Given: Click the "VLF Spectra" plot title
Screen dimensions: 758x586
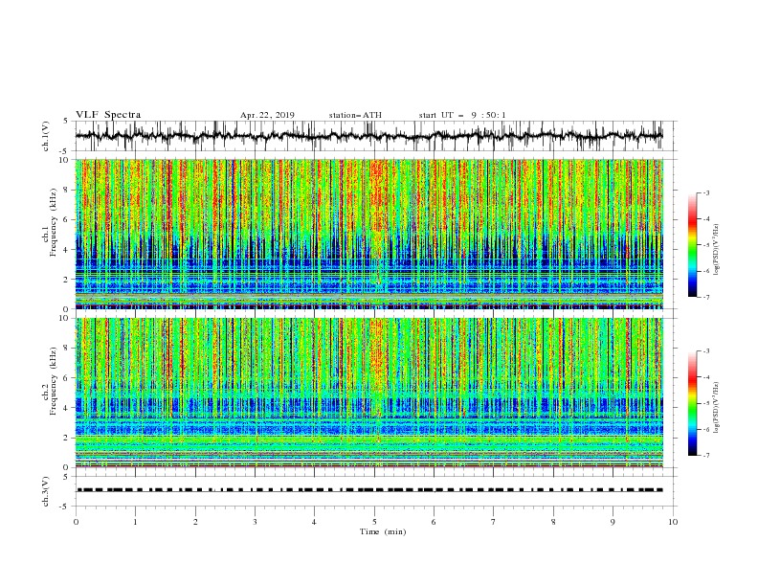Looking at the screenshot, I should click(108, 115).
